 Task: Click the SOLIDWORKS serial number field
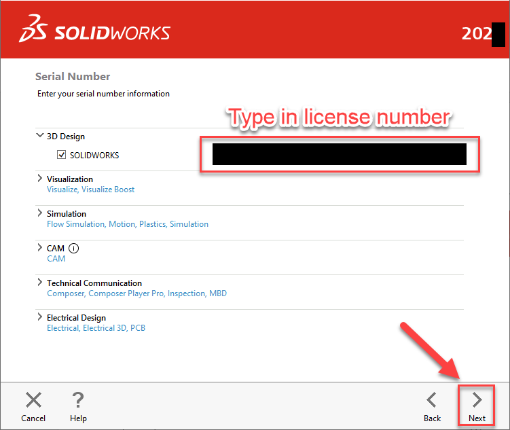340,154
